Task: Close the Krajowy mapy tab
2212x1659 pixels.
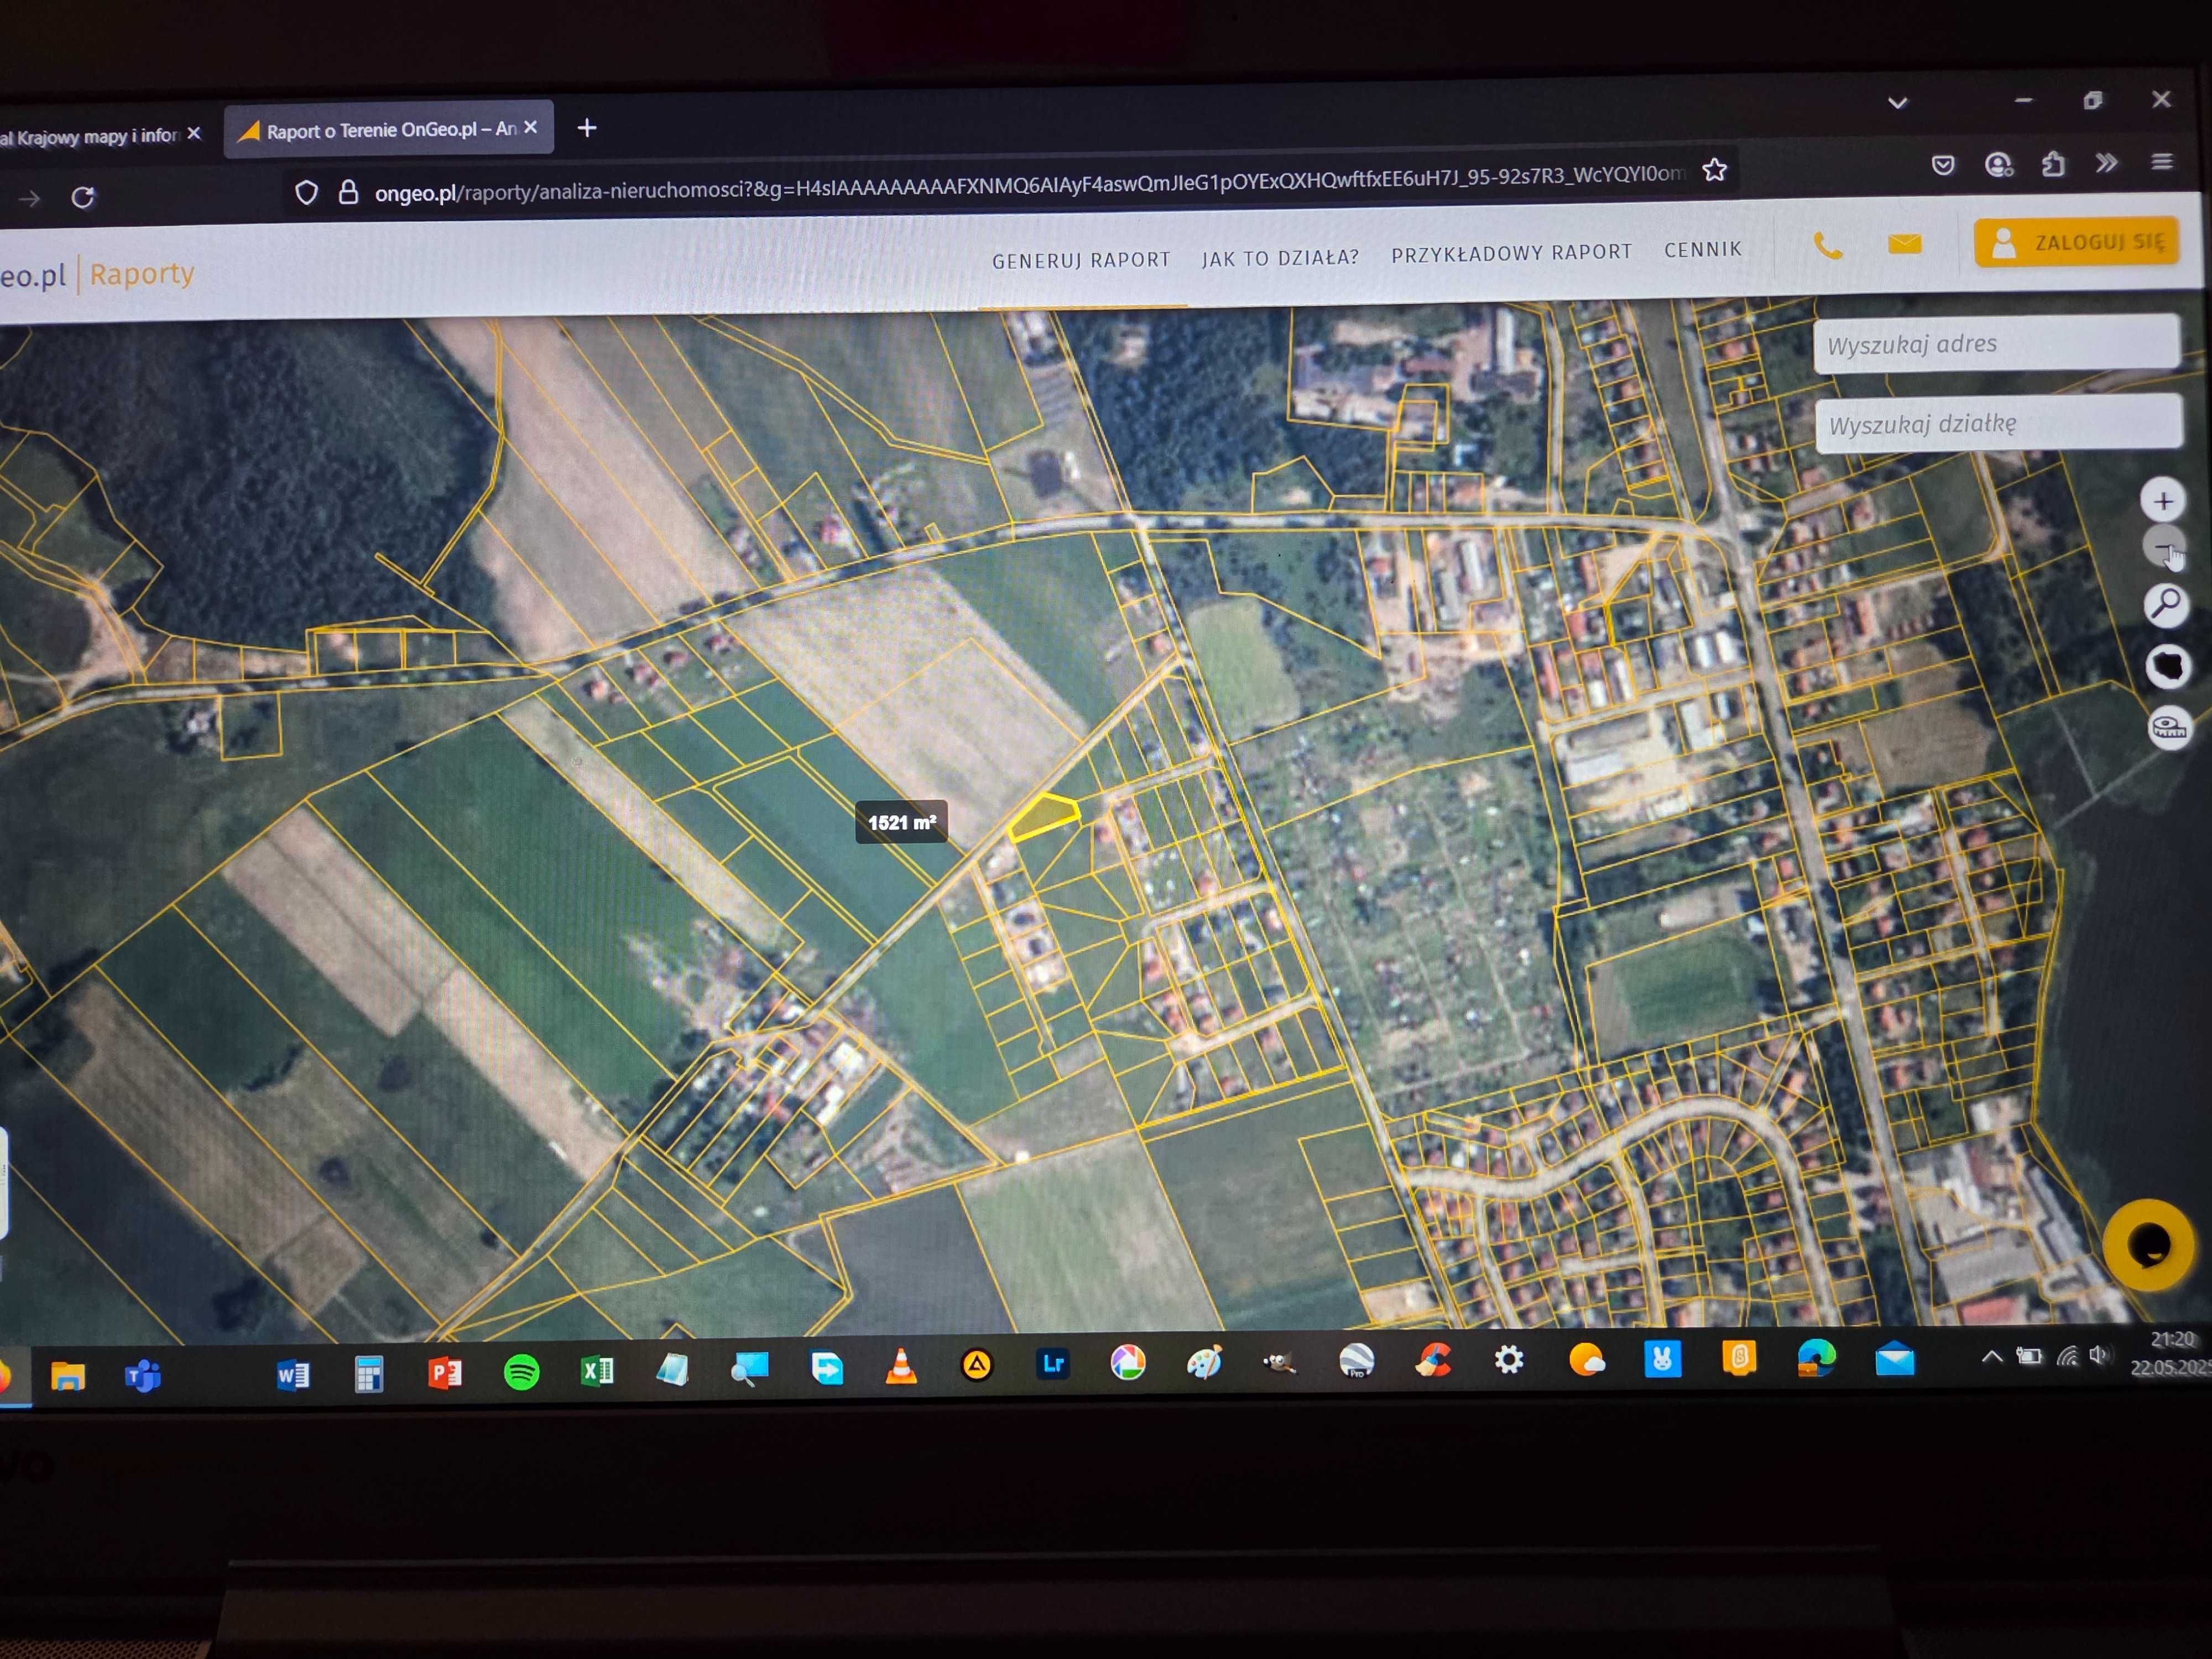Action: (x=194, y=133)
